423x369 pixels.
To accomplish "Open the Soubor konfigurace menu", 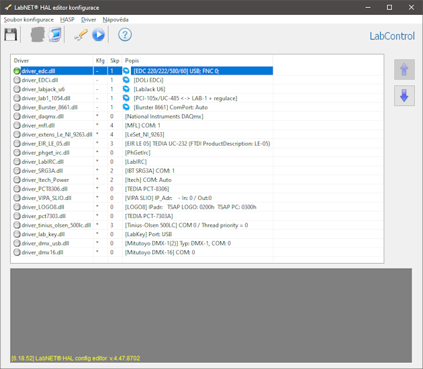I will [x=29, y=19].
